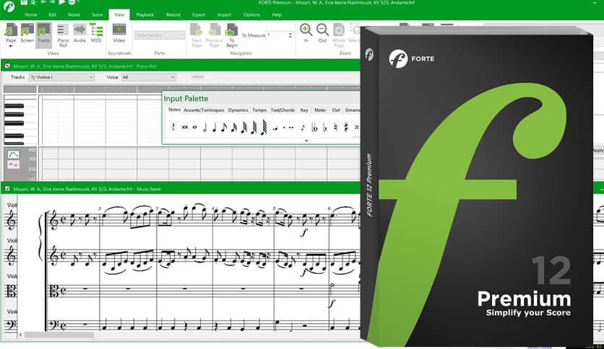The image size is (604, 349).
Task: Select the flat accidental in Input Palette
Action: [x=324, y=127]
